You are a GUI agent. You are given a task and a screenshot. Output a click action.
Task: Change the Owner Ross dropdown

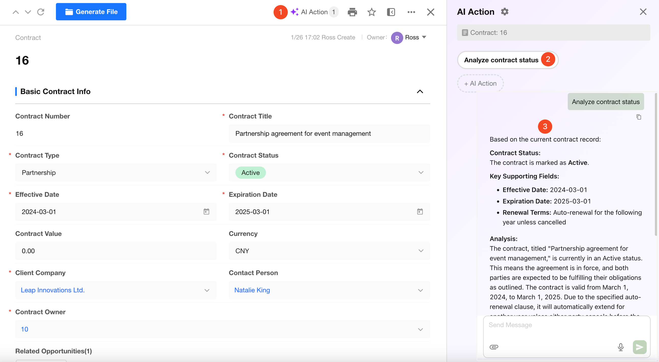pyautogui.click(x=424, y=37)
